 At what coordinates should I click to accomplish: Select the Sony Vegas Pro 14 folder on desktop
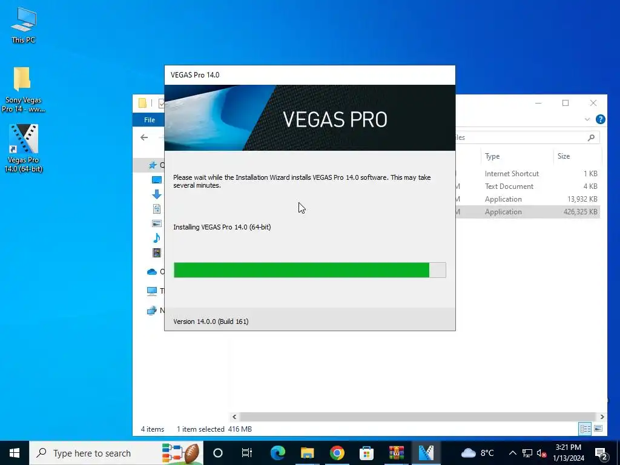click(x=23, y=90)
